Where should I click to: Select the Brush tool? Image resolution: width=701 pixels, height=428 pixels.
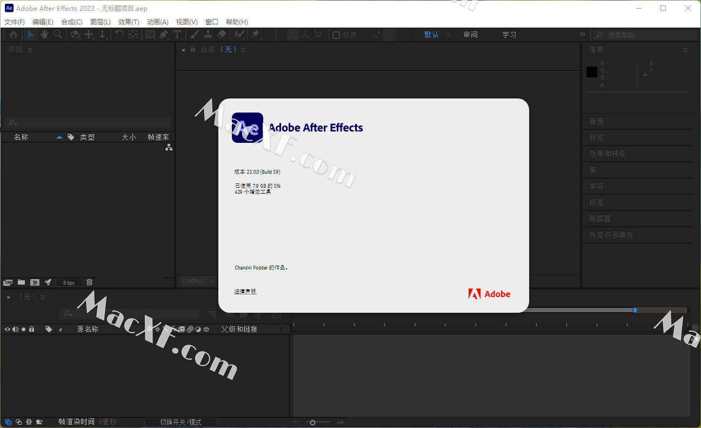click(x=195, y=35)
